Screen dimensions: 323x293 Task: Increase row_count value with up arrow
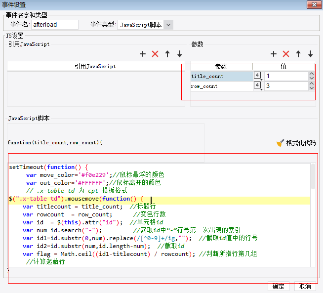coord(312,84)
